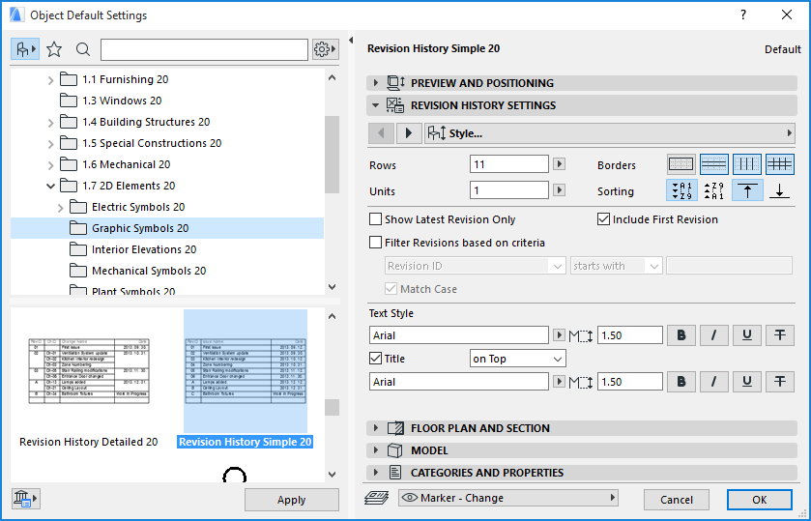Select the horizontal-lines-only border style

(x=713, y=164)
